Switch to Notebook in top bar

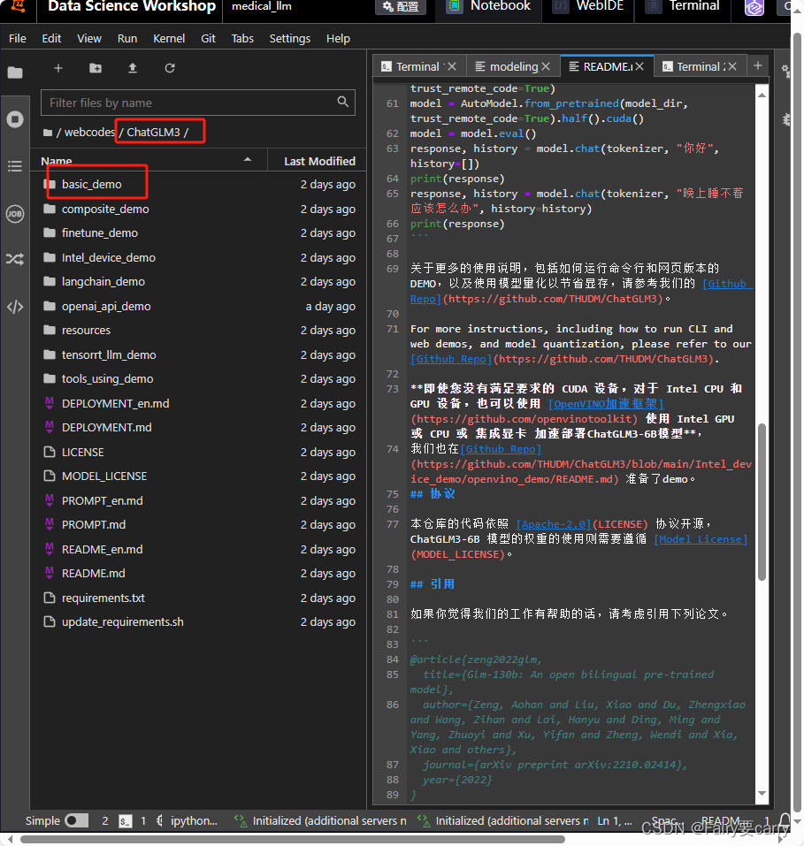point(489,6)
